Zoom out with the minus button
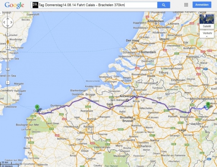 click(x=8, y=83)
